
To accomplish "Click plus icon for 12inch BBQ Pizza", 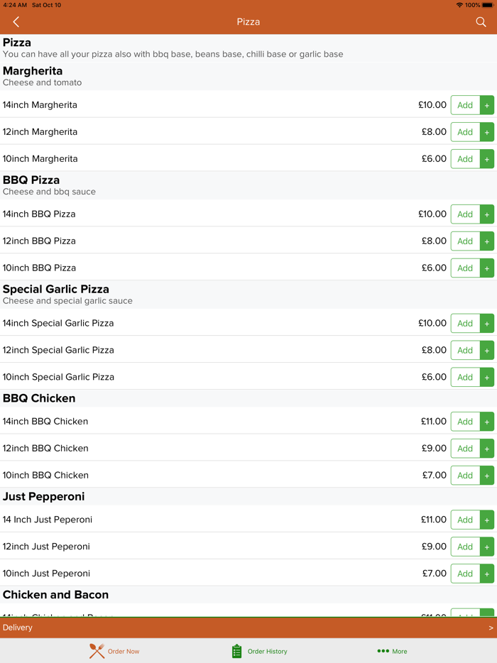I will click(487, 241).
